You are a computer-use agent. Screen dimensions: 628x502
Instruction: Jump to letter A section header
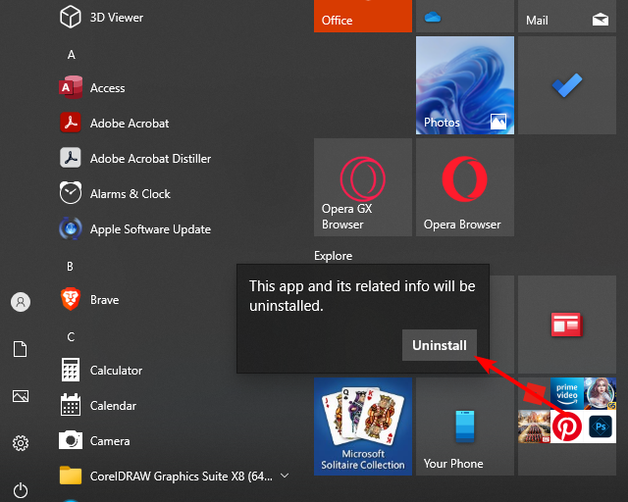click(x=72, y=55)
